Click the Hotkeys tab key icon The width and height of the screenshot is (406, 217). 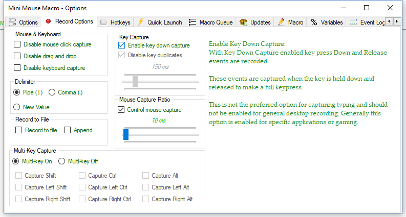tap(103, 22)
